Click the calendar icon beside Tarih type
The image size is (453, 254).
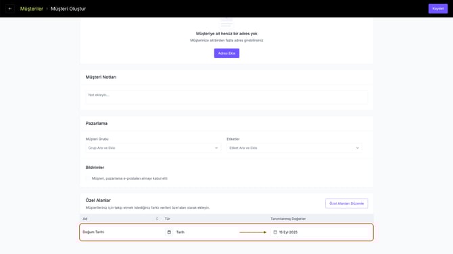coord(169,232)
